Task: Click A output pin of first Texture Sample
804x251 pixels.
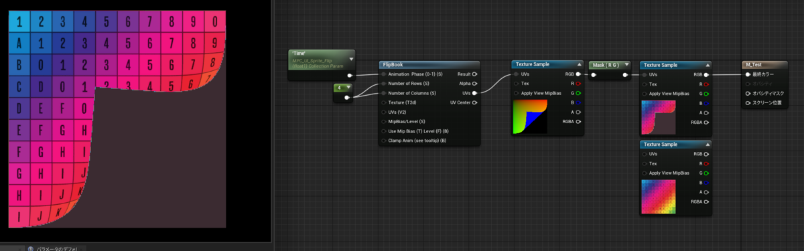Action: click(578, 112)
